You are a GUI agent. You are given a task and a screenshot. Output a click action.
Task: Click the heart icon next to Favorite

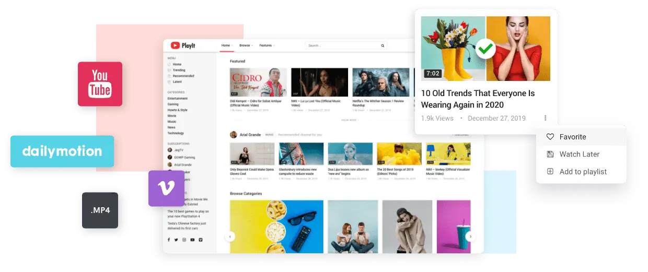tap(550, 137)
